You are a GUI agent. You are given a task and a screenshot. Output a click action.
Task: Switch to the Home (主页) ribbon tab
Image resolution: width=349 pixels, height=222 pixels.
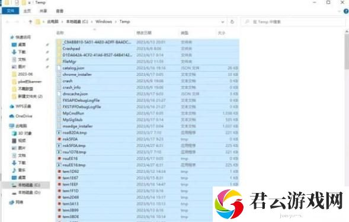click(27, 11)
